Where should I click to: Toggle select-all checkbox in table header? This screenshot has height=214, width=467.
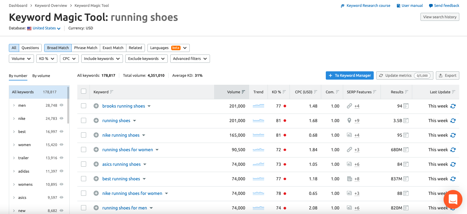pos(84,91)
